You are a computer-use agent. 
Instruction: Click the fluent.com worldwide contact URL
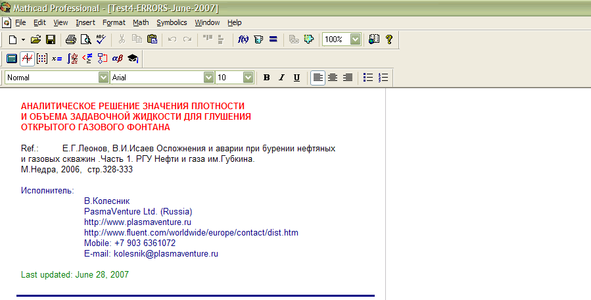pos(191,233)
